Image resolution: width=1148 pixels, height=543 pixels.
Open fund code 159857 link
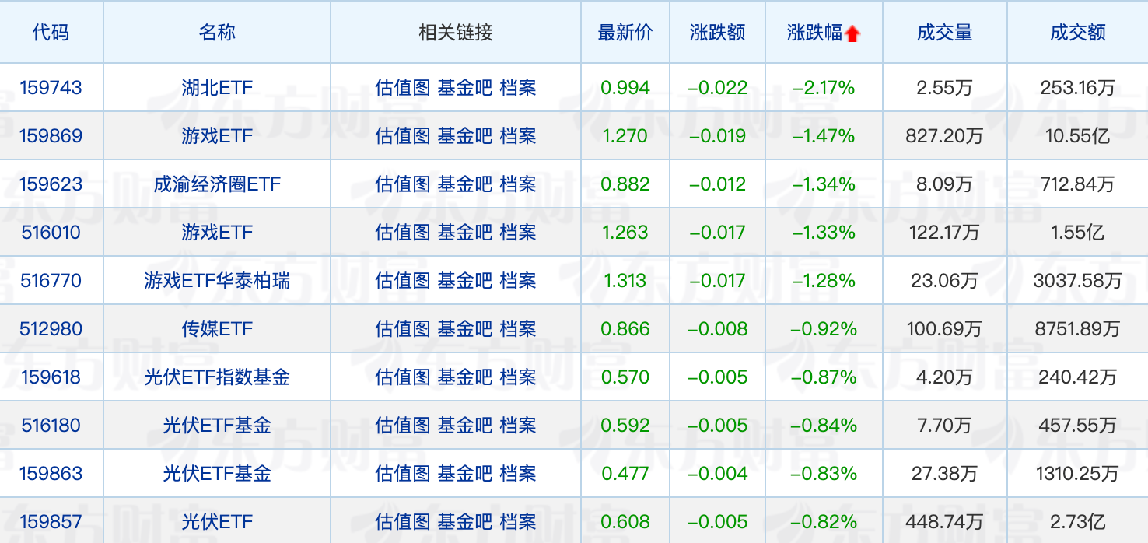pyautogui.click(x=51, y=522)
